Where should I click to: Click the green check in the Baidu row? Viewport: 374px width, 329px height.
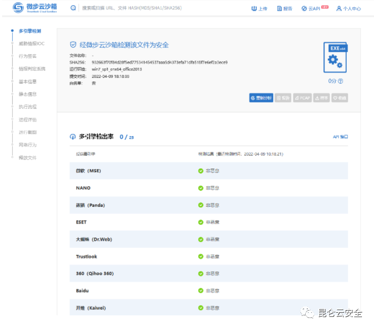click(201, 291)
